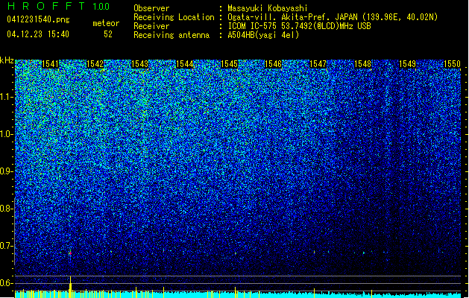469x298 pixels.
Task: Click the Observer field label
Action: click(x=151, y=8)
